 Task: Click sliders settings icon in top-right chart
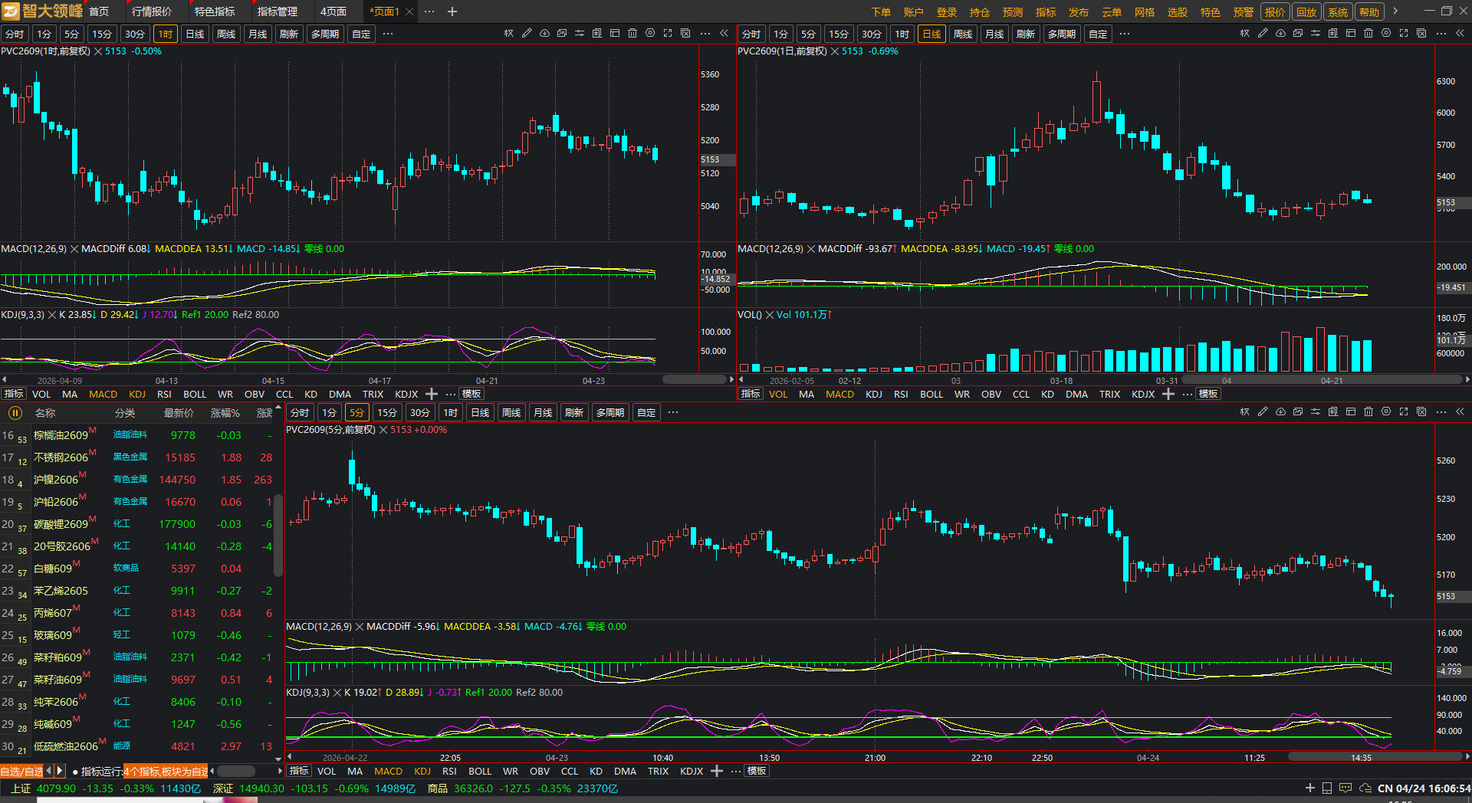1316,34
